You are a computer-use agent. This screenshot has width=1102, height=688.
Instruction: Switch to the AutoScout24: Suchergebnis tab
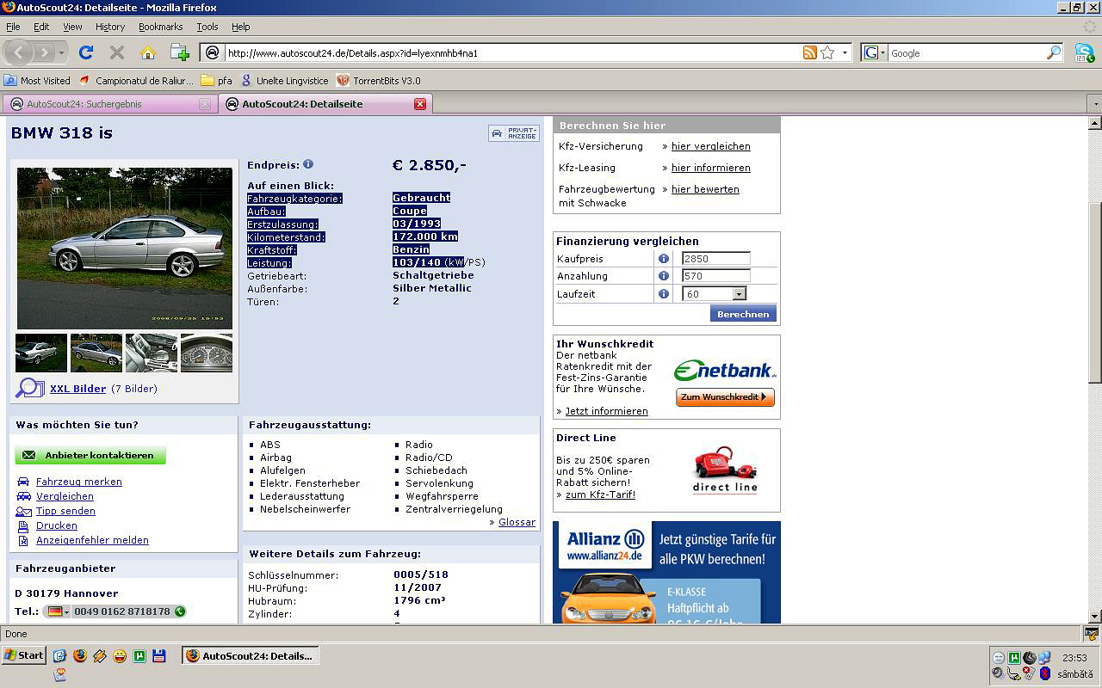pos(108,104)
